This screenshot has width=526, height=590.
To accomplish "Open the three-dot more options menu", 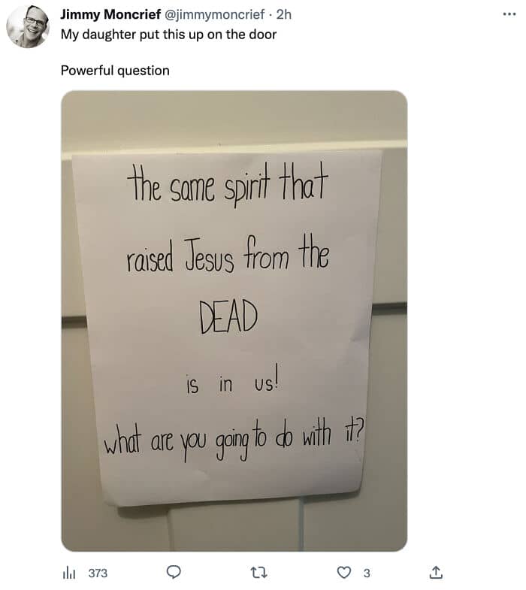I will point(509,14).
